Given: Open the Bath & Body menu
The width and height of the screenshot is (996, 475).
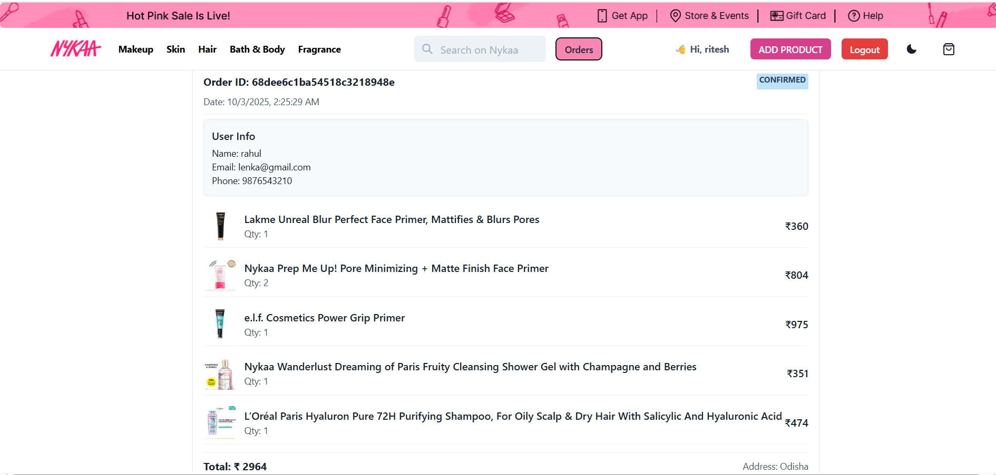Looking at the screenshot, I should pyautogui.click(x=257, y=49).
